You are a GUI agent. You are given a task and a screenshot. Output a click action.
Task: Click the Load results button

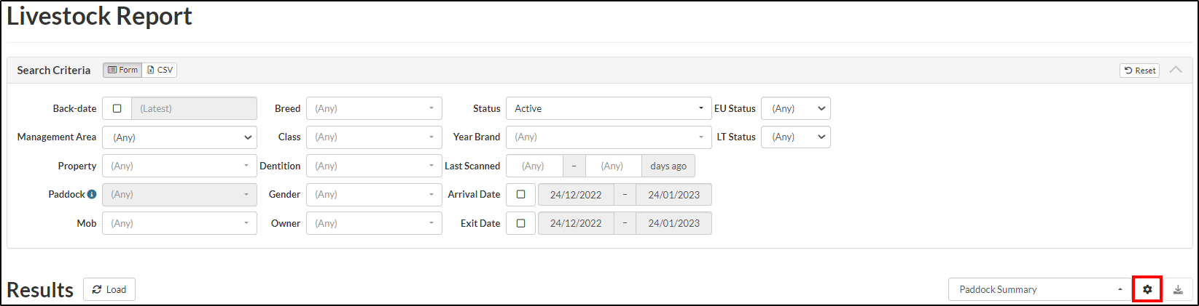click(x=109, y=289)
